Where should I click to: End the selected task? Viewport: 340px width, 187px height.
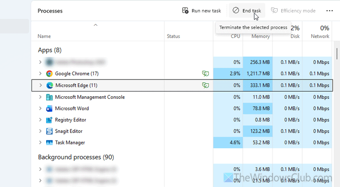247,11
